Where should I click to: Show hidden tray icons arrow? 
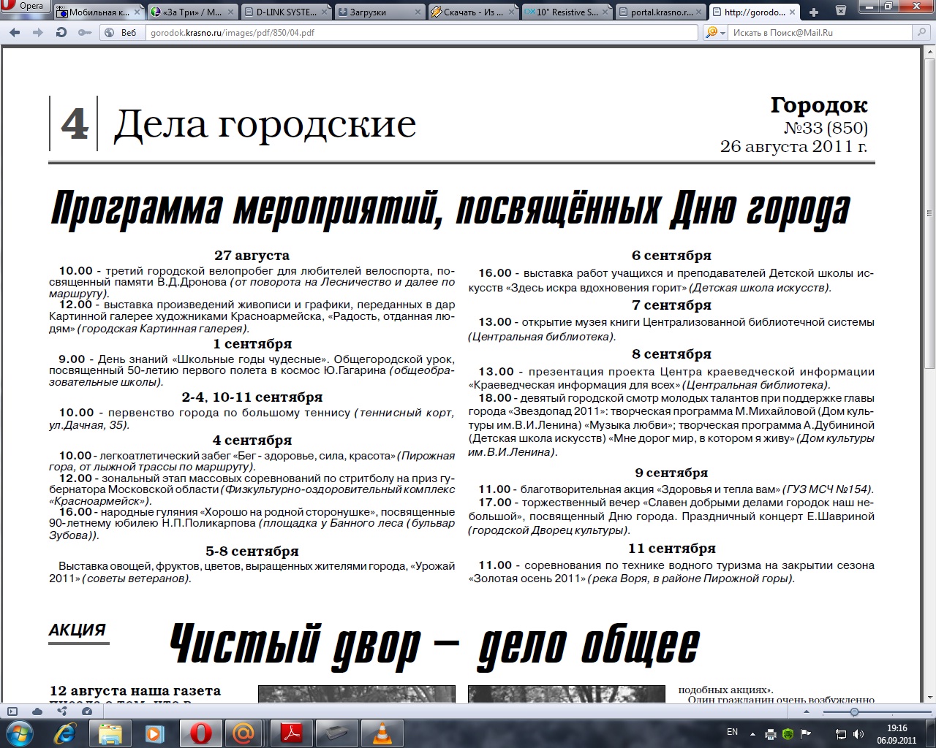(x=753, y=733)
